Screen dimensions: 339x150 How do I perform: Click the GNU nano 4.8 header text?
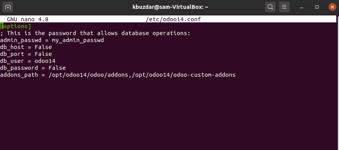coord(28,20)
